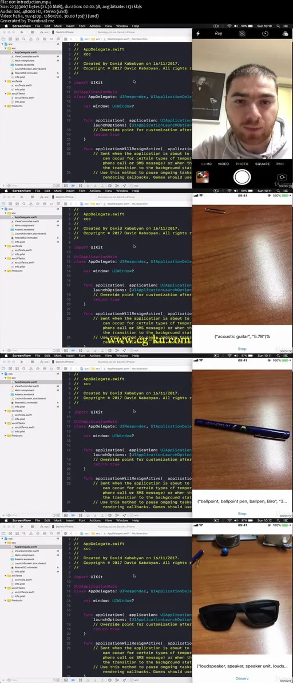Open ViewController.swift in the camera frame navigator

[26, 56]
